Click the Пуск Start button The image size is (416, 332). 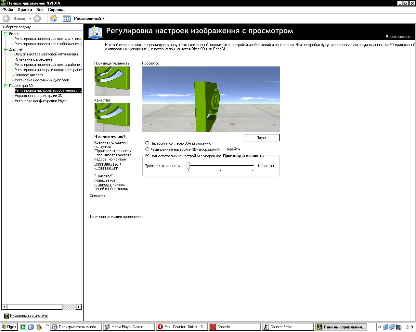pyautogui.click(x=9, y=327)
